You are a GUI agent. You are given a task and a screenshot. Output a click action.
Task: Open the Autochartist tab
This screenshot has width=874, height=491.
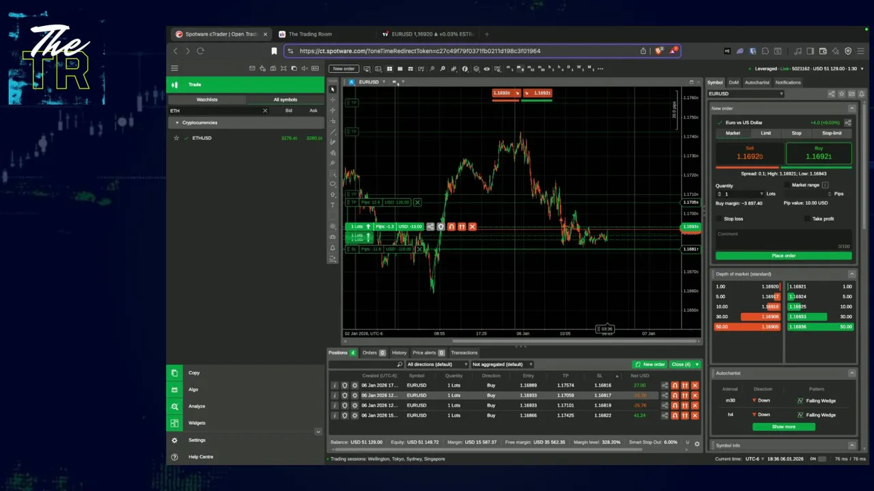[757, 83]
